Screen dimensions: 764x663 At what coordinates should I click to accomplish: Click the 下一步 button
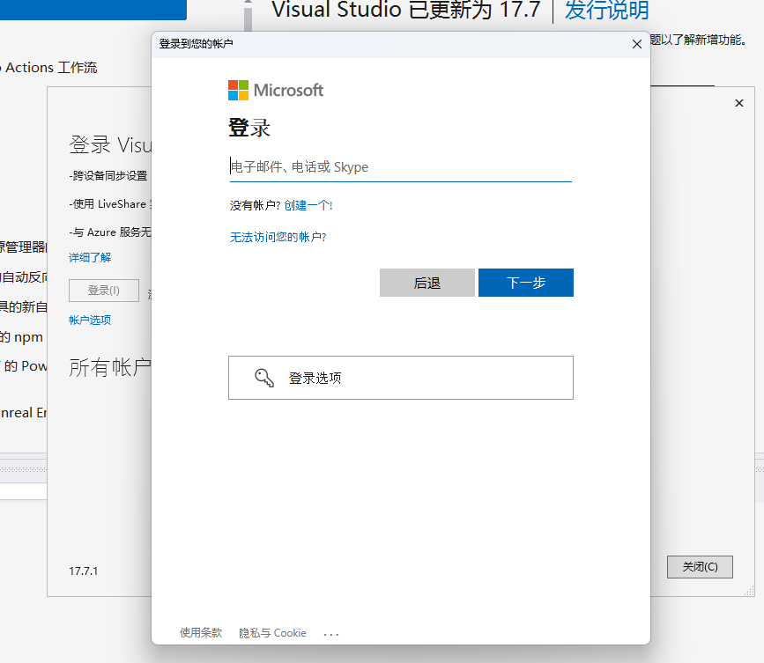click(x=526, y=283)
